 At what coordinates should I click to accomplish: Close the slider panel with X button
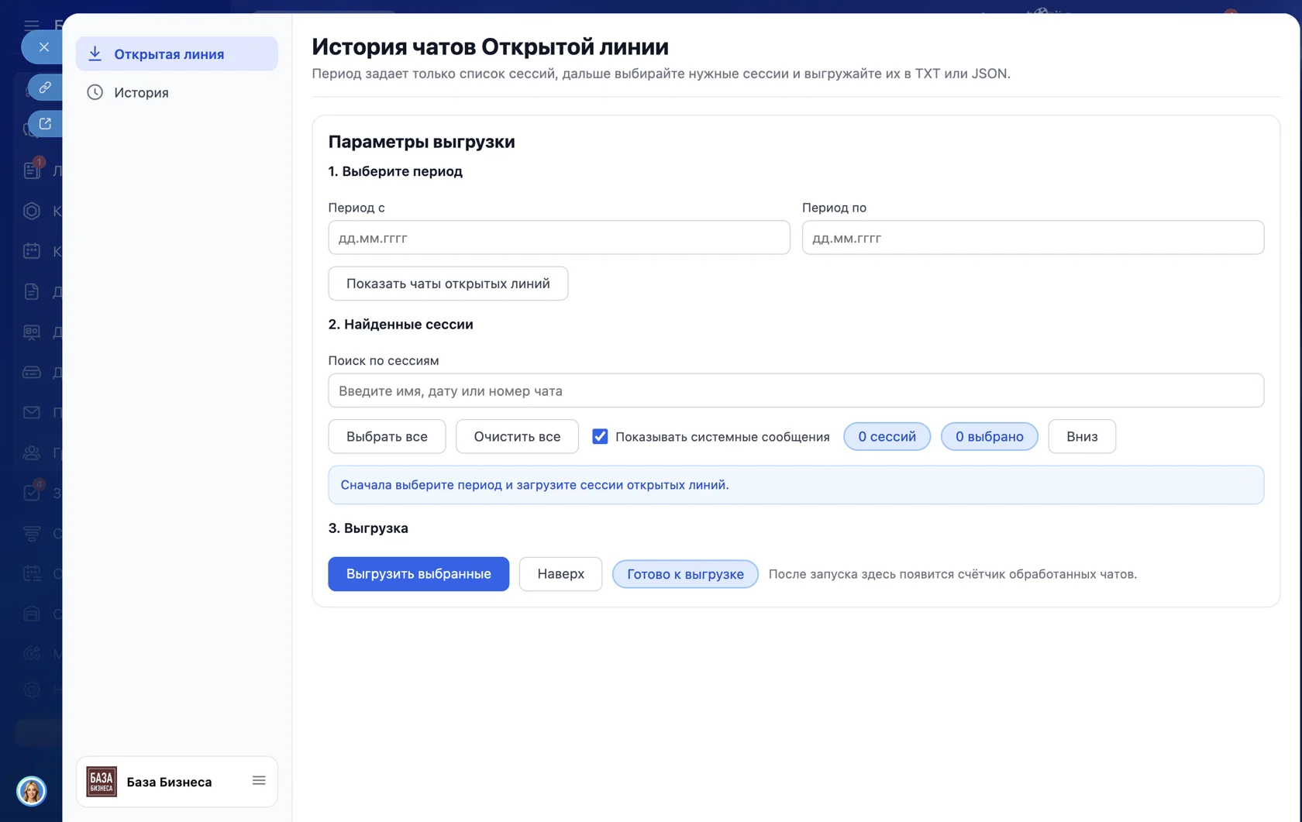[x=43, y=47]
